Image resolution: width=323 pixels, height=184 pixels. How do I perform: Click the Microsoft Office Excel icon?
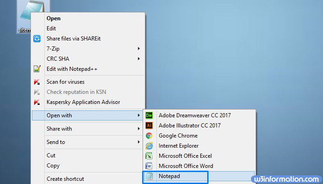tap(149, 156)
